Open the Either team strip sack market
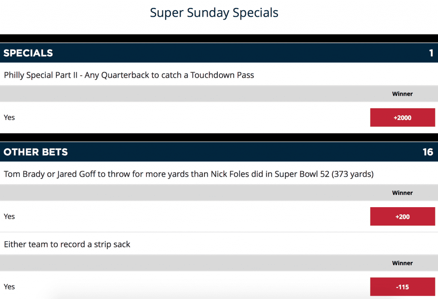This screenshot has height=299, width=438. pyautogui.click(x=67, y=244)
